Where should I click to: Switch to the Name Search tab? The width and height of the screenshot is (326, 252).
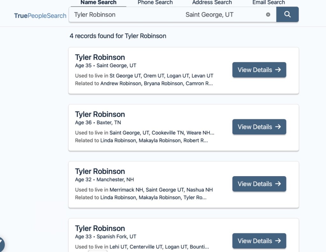98,3
